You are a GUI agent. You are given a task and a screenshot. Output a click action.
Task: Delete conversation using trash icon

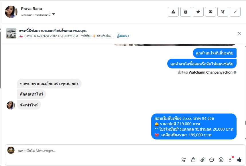186,12
